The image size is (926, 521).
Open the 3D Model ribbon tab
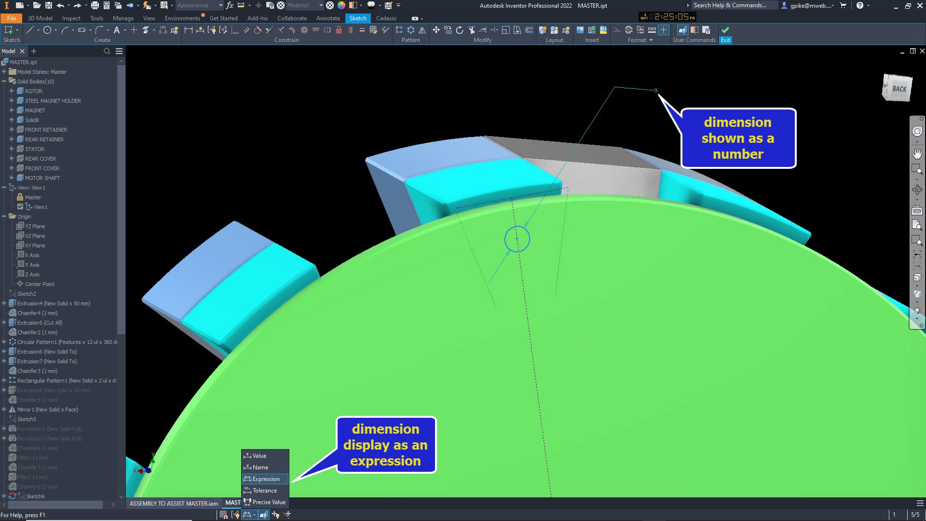point(40,18)
